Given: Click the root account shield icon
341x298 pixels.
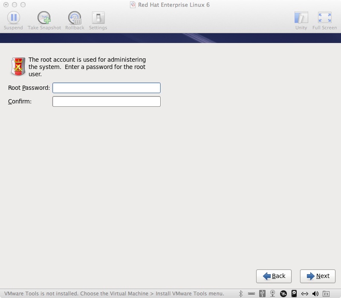Looking at the screenshot, I should click(x=18, y=66).
